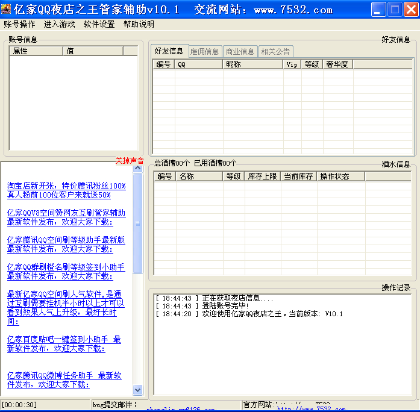The width and height of the screenshot is (420, 412).
Task: Sort friends by Vip column
Action: [292, 64]
